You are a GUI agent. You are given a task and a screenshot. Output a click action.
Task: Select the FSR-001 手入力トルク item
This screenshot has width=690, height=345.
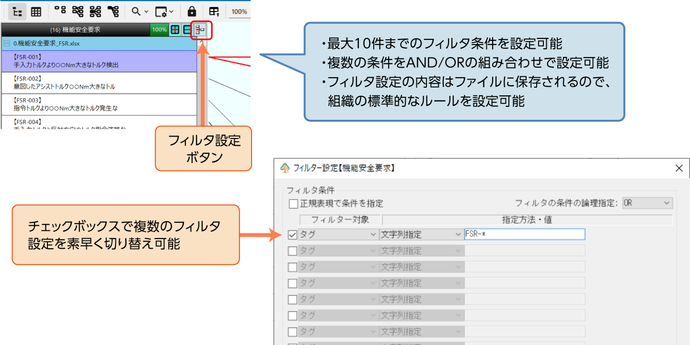(x=72, y=60)
